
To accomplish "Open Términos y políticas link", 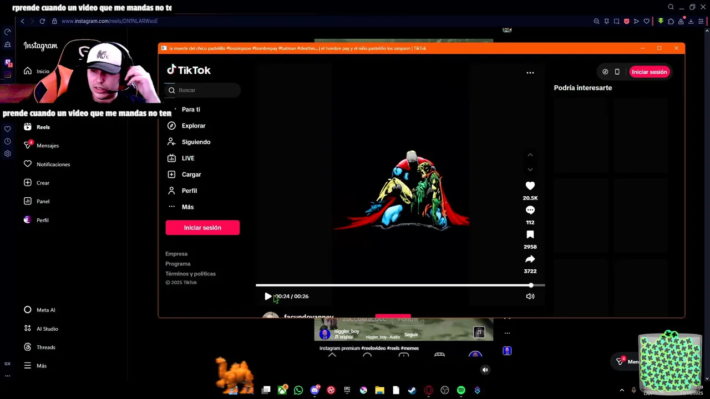I will coord(190,274).
